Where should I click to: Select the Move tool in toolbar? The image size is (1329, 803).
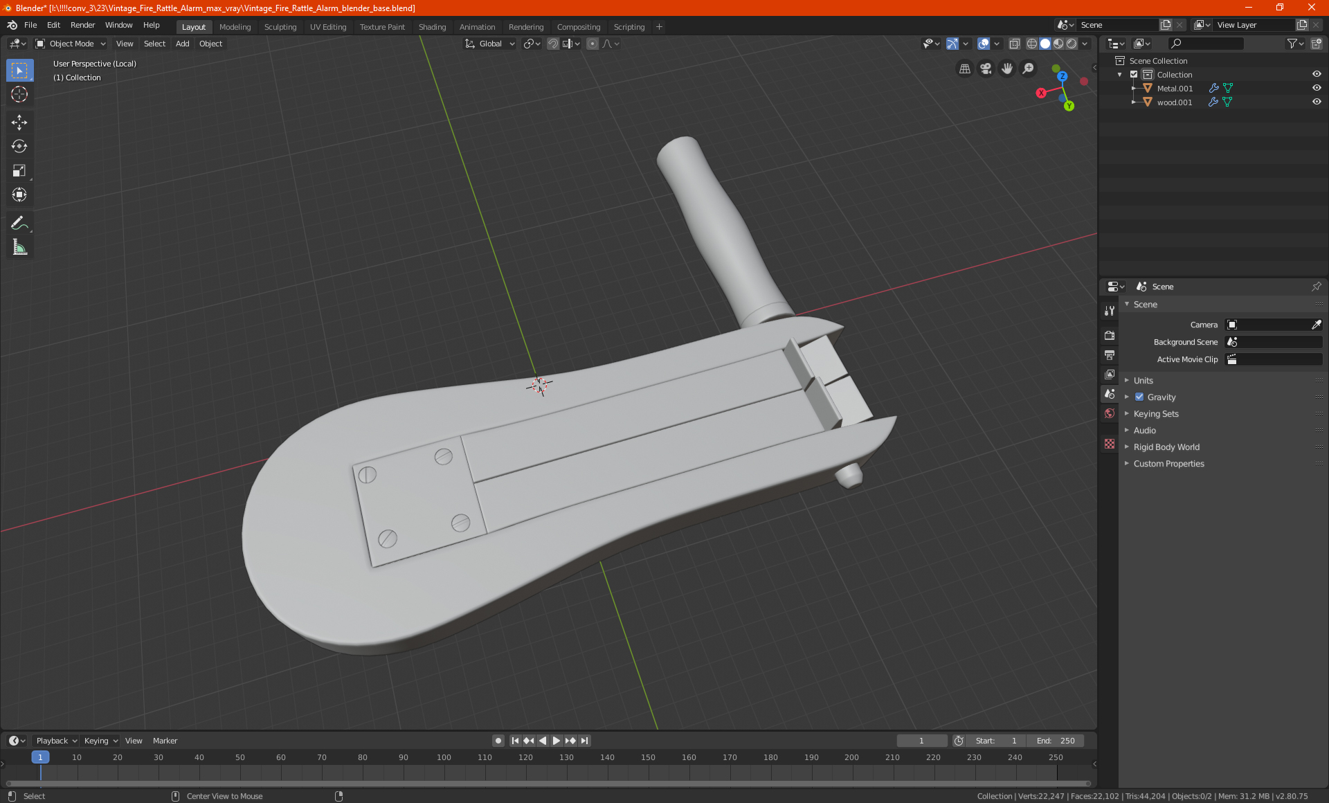(19, 123)
